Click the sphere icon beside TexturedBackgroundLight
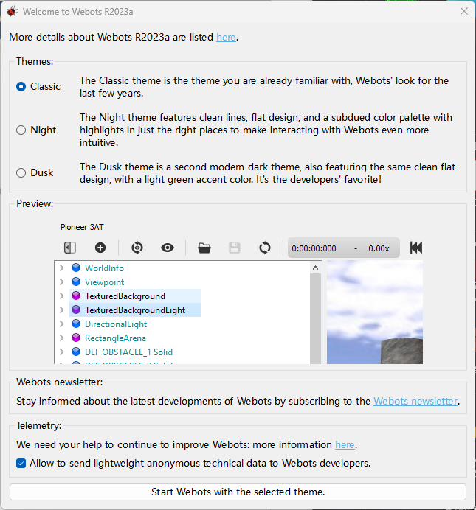476x510 pixels. (76, 310)
